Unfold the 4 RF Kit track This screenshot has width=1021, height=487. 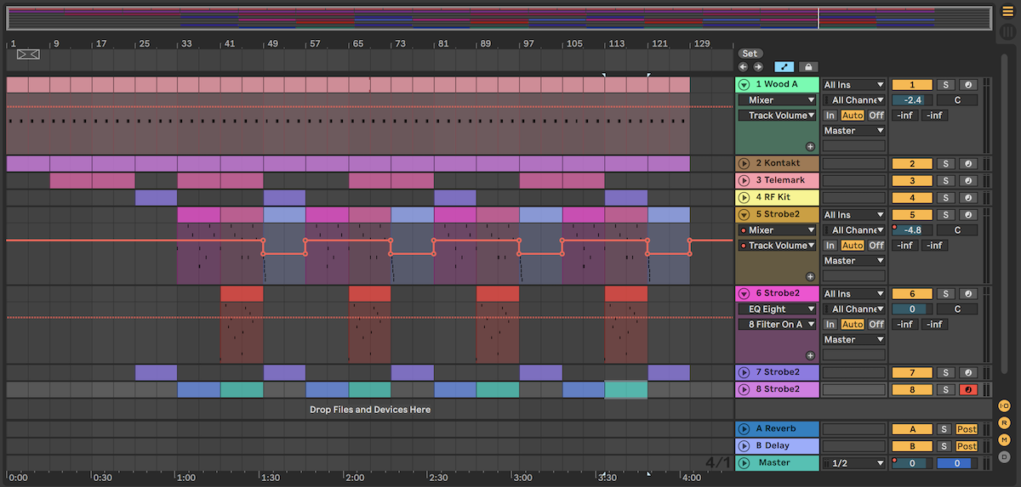744,197
